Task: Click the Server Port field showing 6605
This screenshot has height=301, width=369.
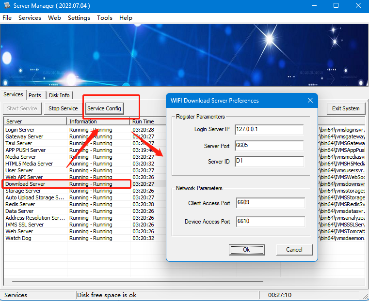Action: tap(269, 146)
